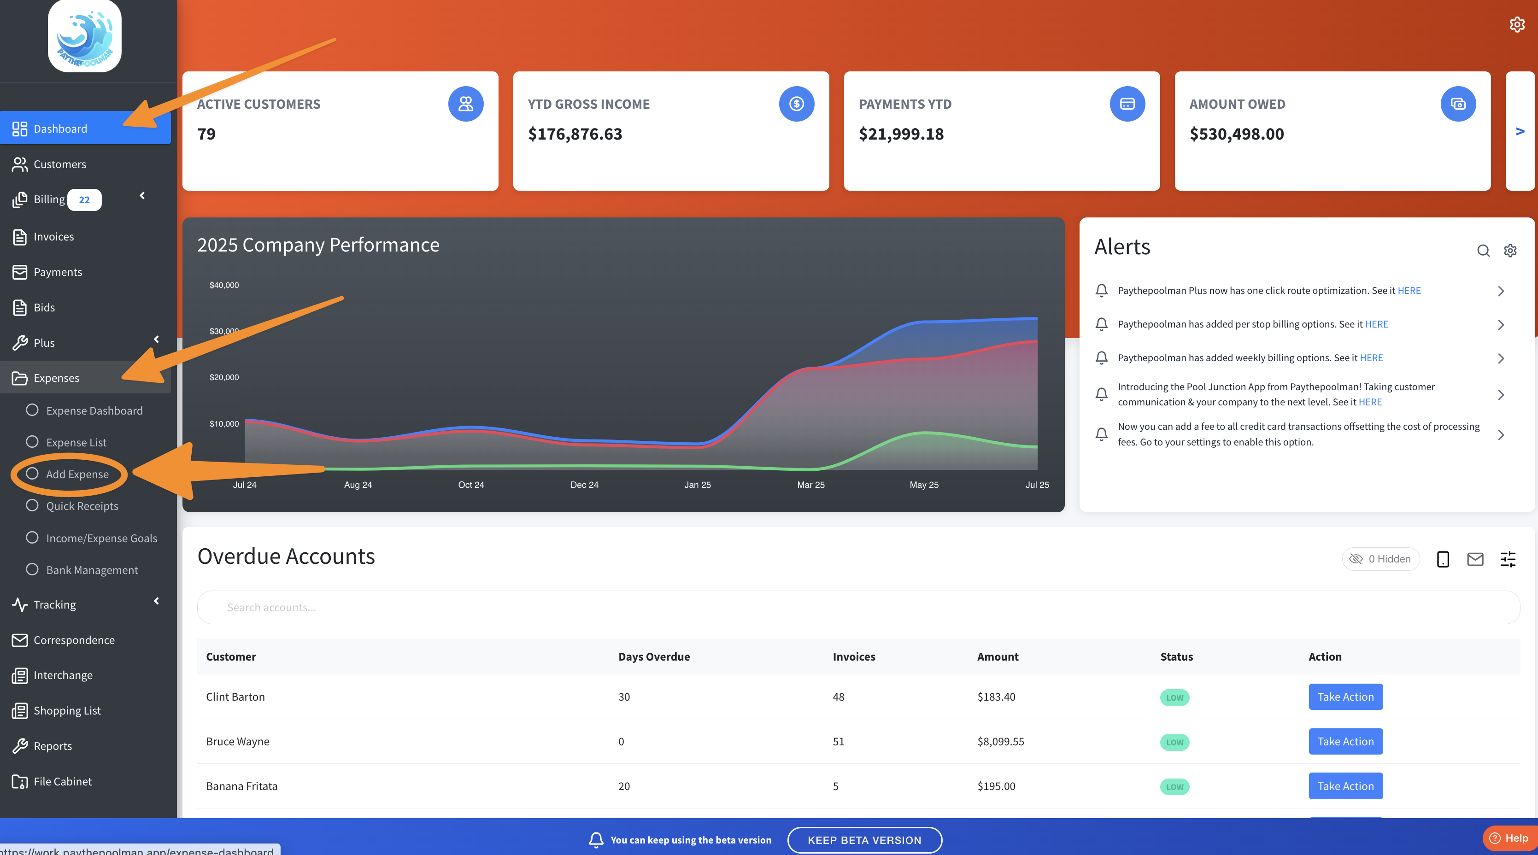Click the email envelope icon in Overdue Accounts
This screenshot has width=1538, height=855.
1475,559
